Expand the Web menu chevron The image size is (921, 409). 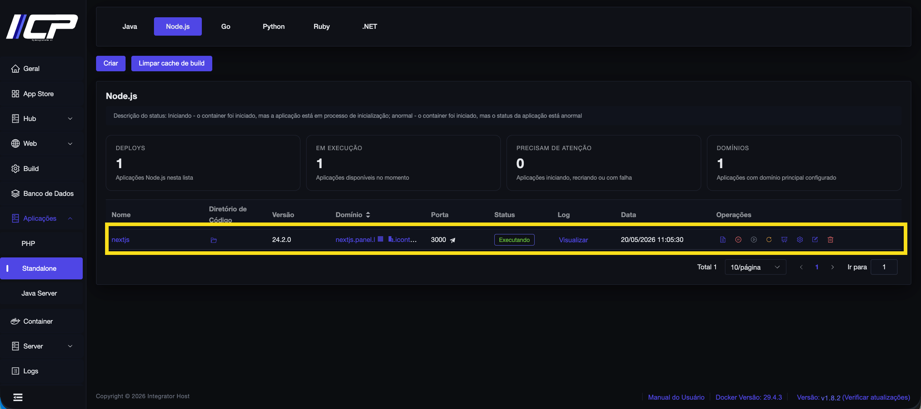[70, 144]
